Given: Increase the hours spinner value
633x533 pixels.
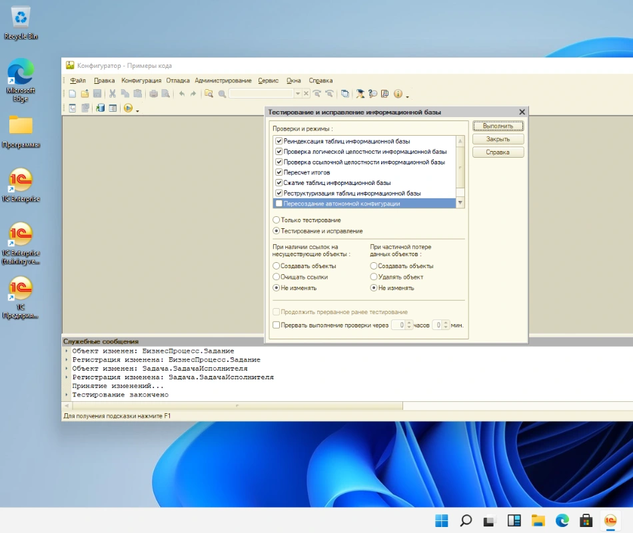Looking at the screenshot, I should [410, 323].
